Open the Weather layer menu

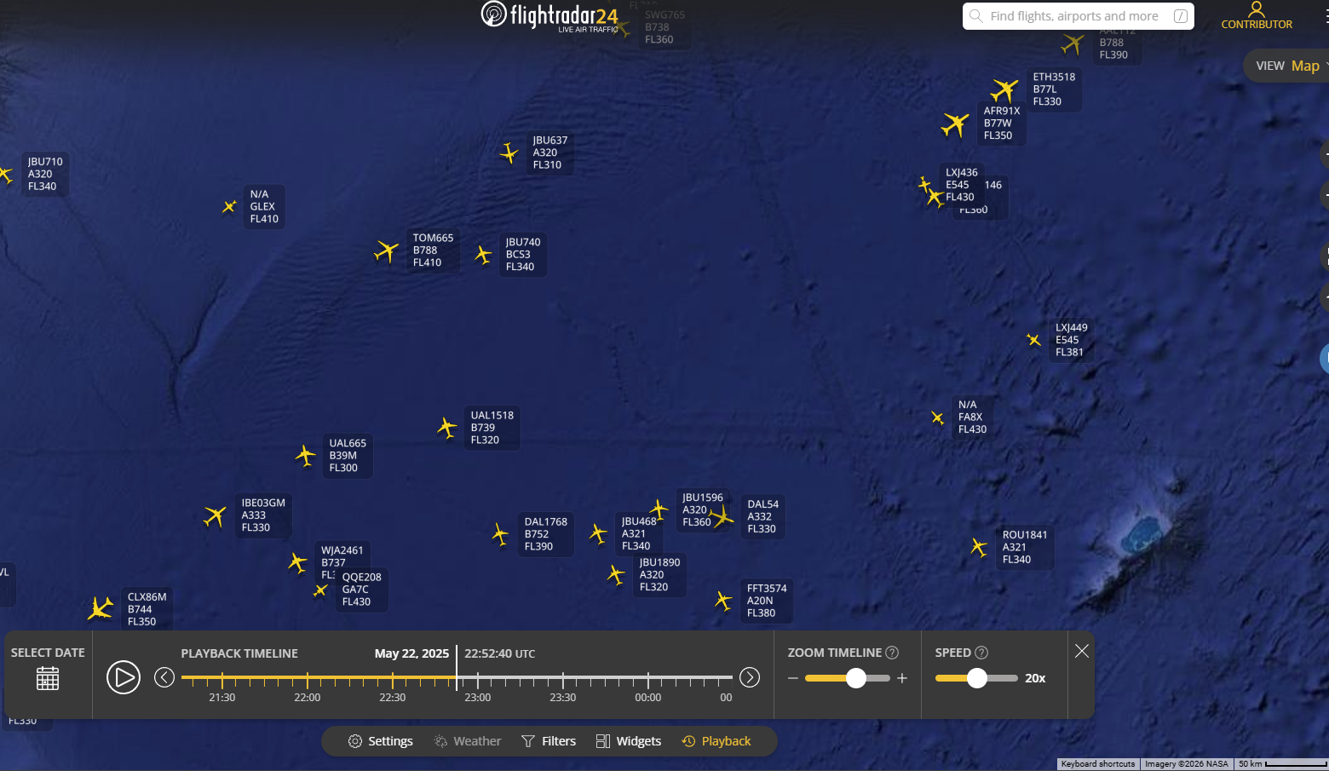pyautogui.click(x=468, y=741)
